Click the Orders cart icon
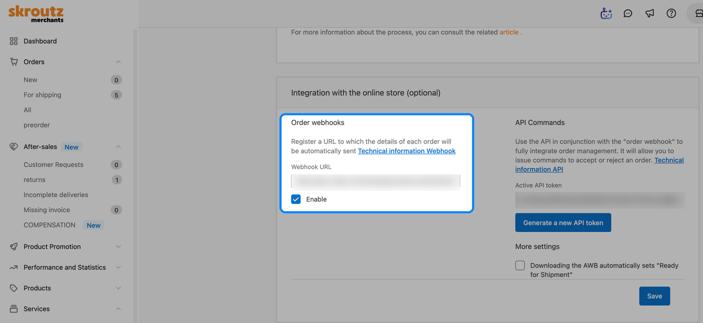Viewport: 703px width, 323px height. coord(14,62)
